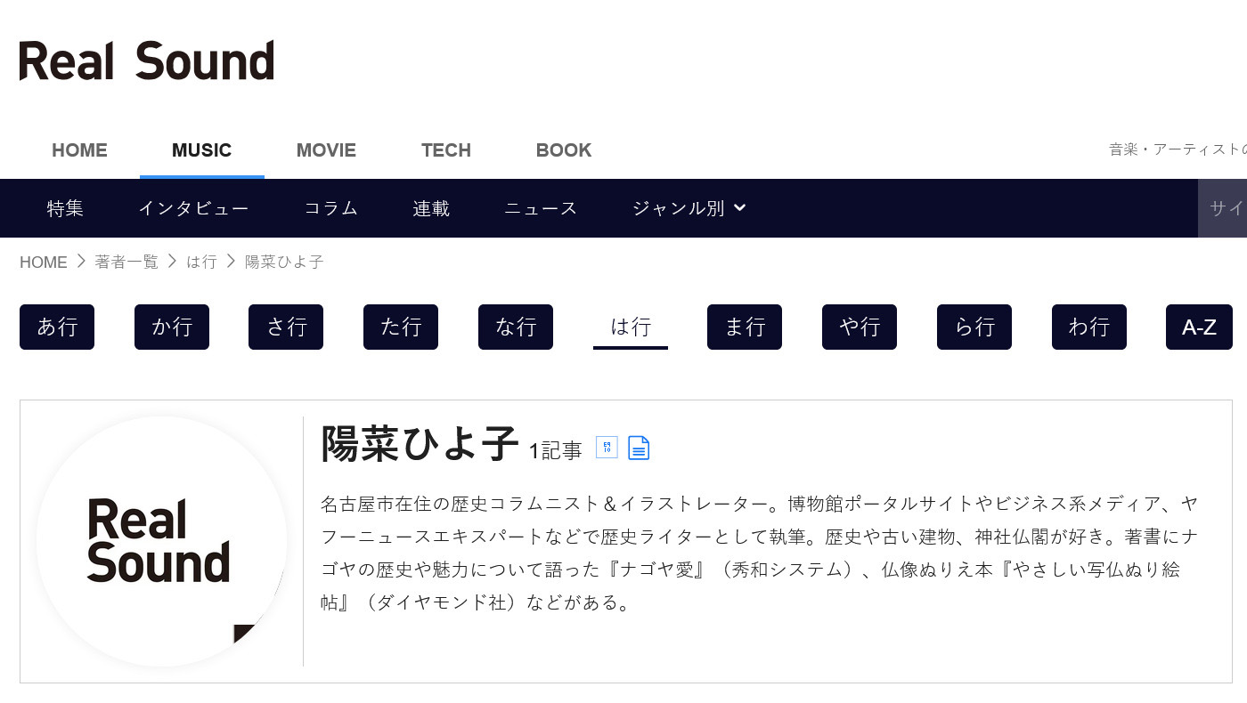Choose the さ行 author index button
The image size is (1247, 703).
(286, 327)
